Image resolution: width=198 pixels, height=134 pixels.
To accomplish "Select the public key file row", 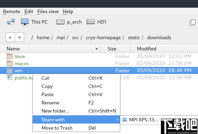I will (x=21, y=78).
